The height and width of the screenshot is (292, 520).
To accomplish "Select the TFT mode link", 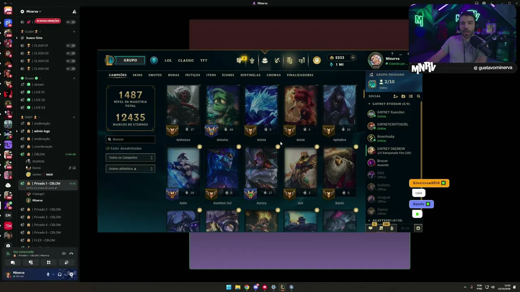I will [x=204, y=60].
